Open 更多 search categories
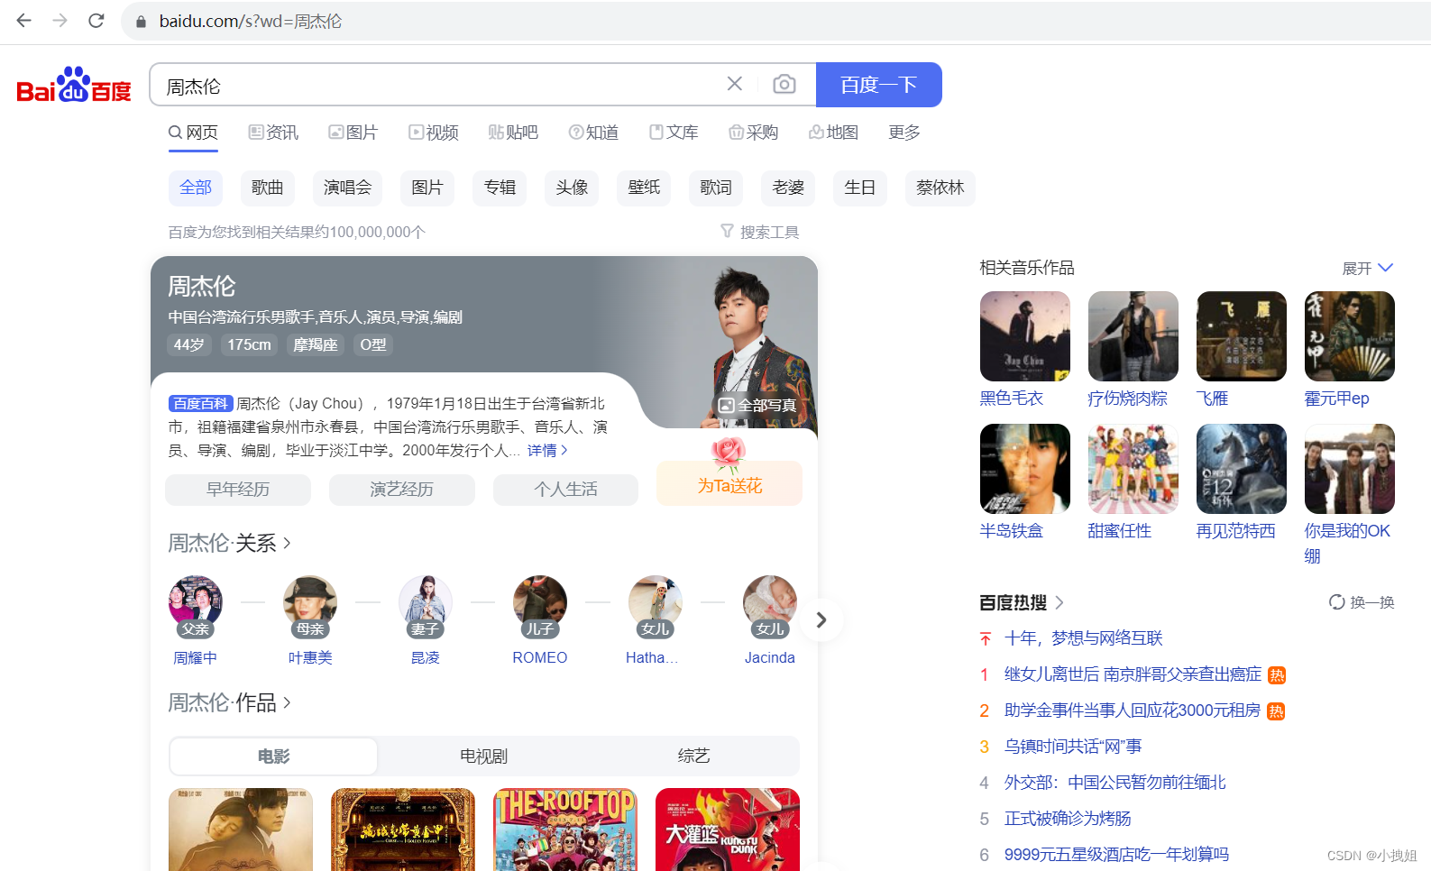Image resolution: width=1431 pixels, height=871 pixels. coord(904,133)
